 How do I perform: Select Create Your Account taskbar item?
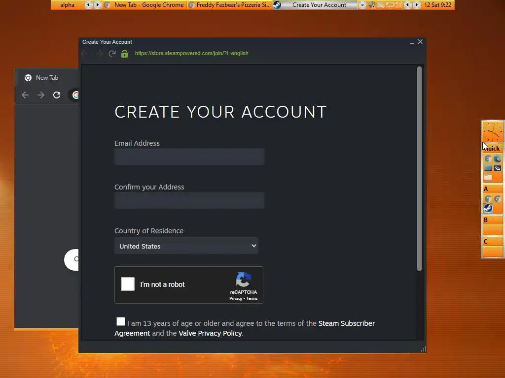315,5
